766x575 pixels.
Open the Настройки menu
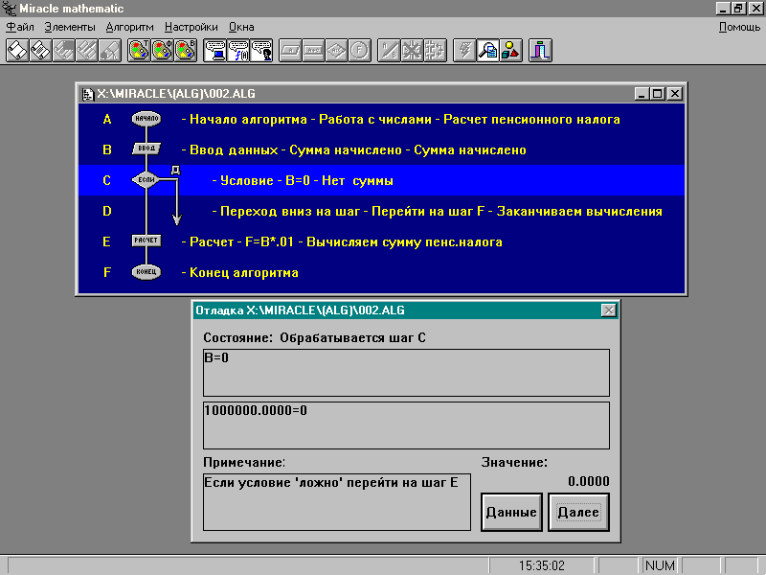[x=191, y=27]
